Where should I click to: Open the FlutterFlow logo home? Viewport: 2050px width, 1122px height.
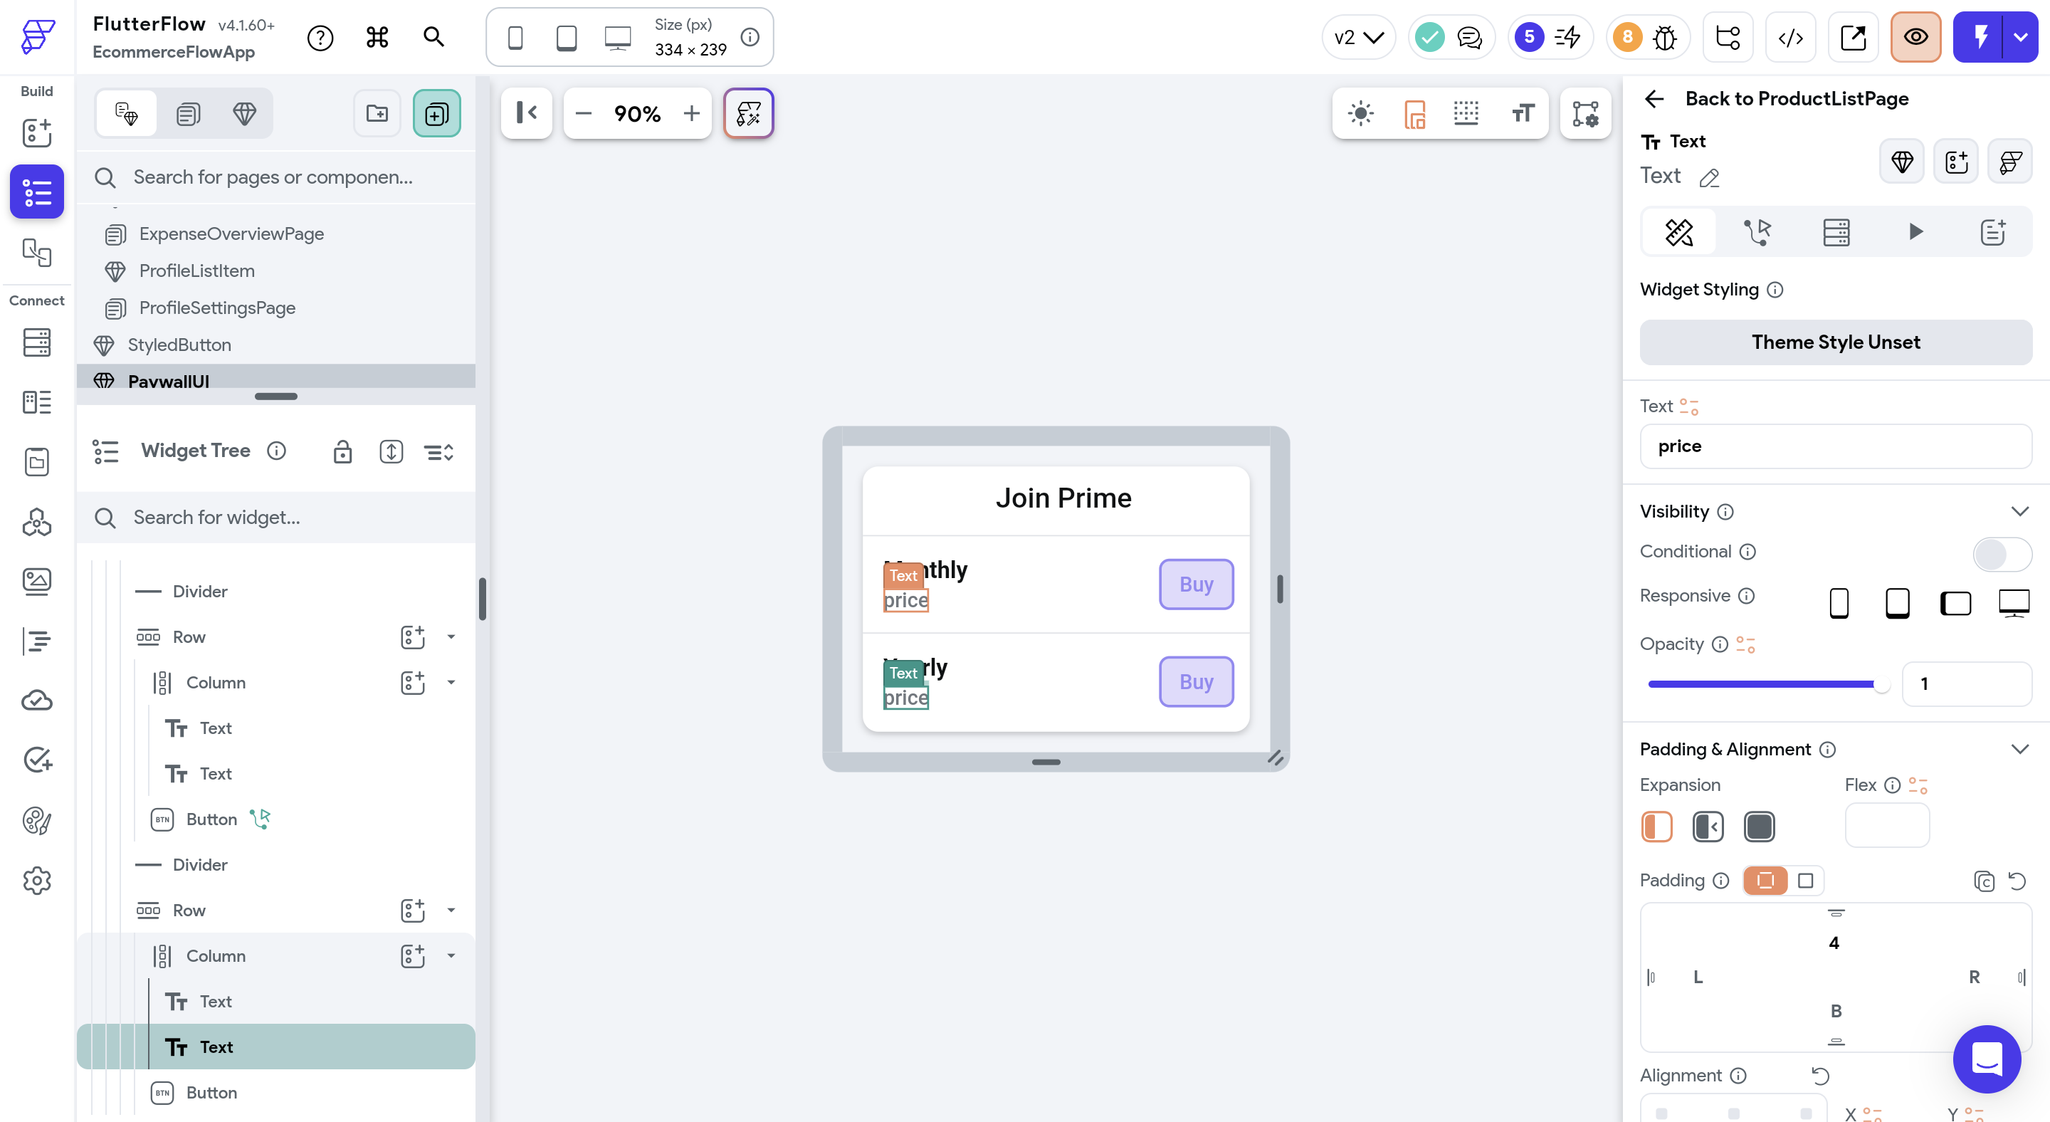pos(38,36)
